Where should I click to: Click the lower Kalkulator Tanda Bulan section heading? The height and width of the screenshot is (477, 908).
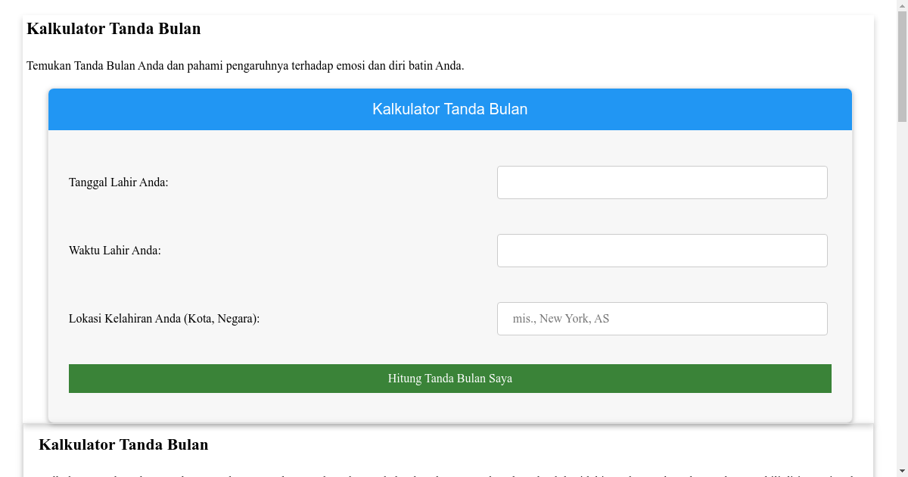125,444
